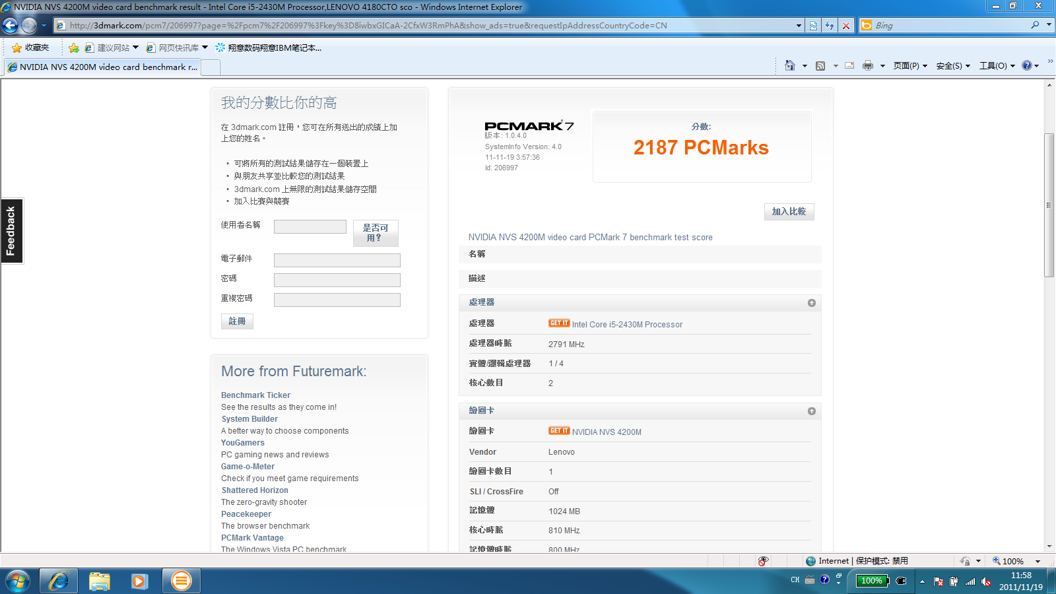This screenshot has height=594, width=1056.
Task: Click the Compatibility View icon in address bar
Action: click(813, 26)
